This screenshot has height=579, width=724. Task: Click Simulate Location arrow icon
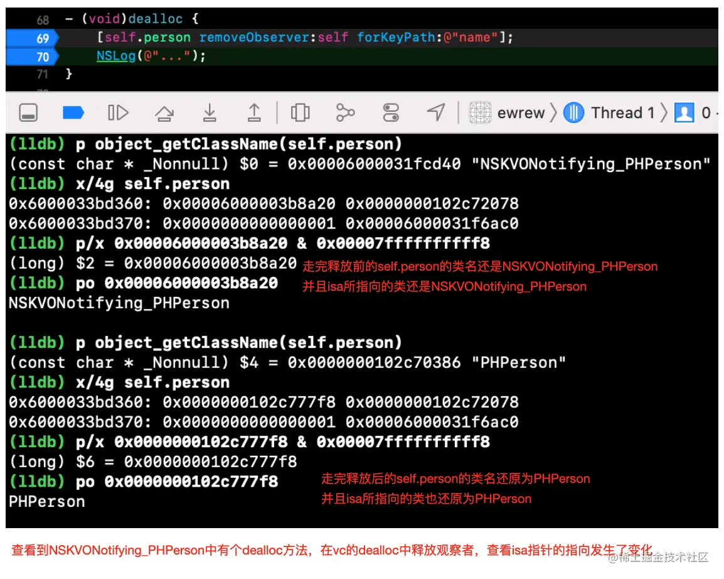436,112
